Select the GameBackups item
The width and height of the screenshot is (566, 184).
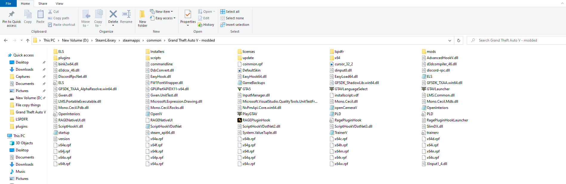pyautogui.click(x=251, y=83)
